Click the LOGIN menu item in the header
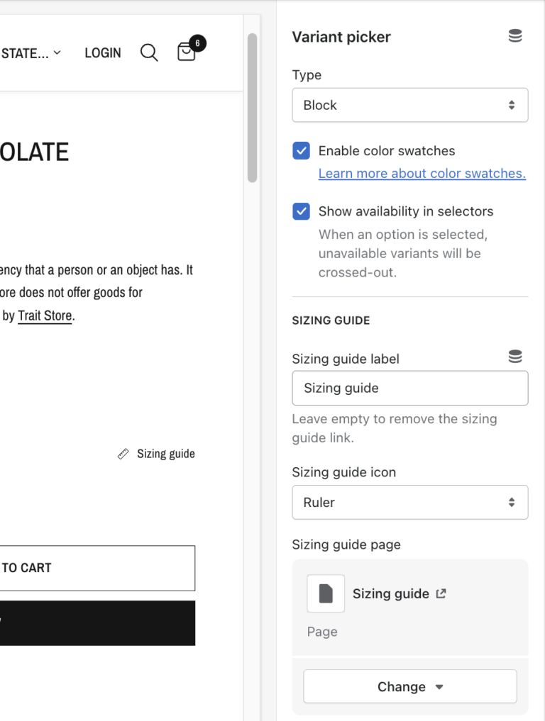The height and width of the screenshot is (721, 545). tap(102, 52)
